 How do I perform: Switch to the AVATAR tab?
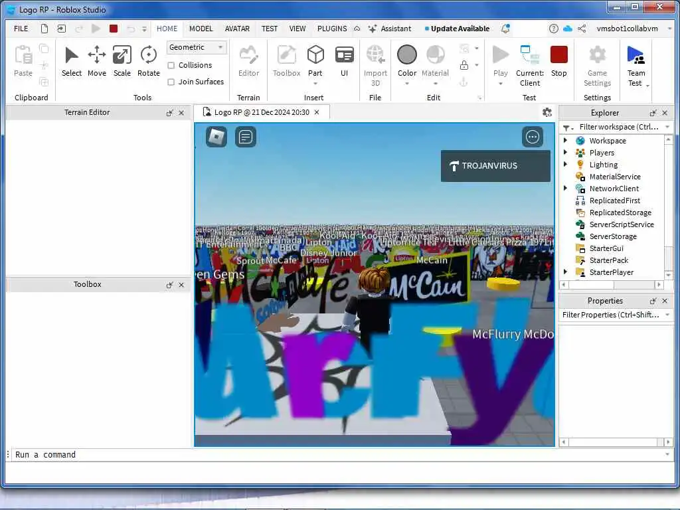(237, 29)
